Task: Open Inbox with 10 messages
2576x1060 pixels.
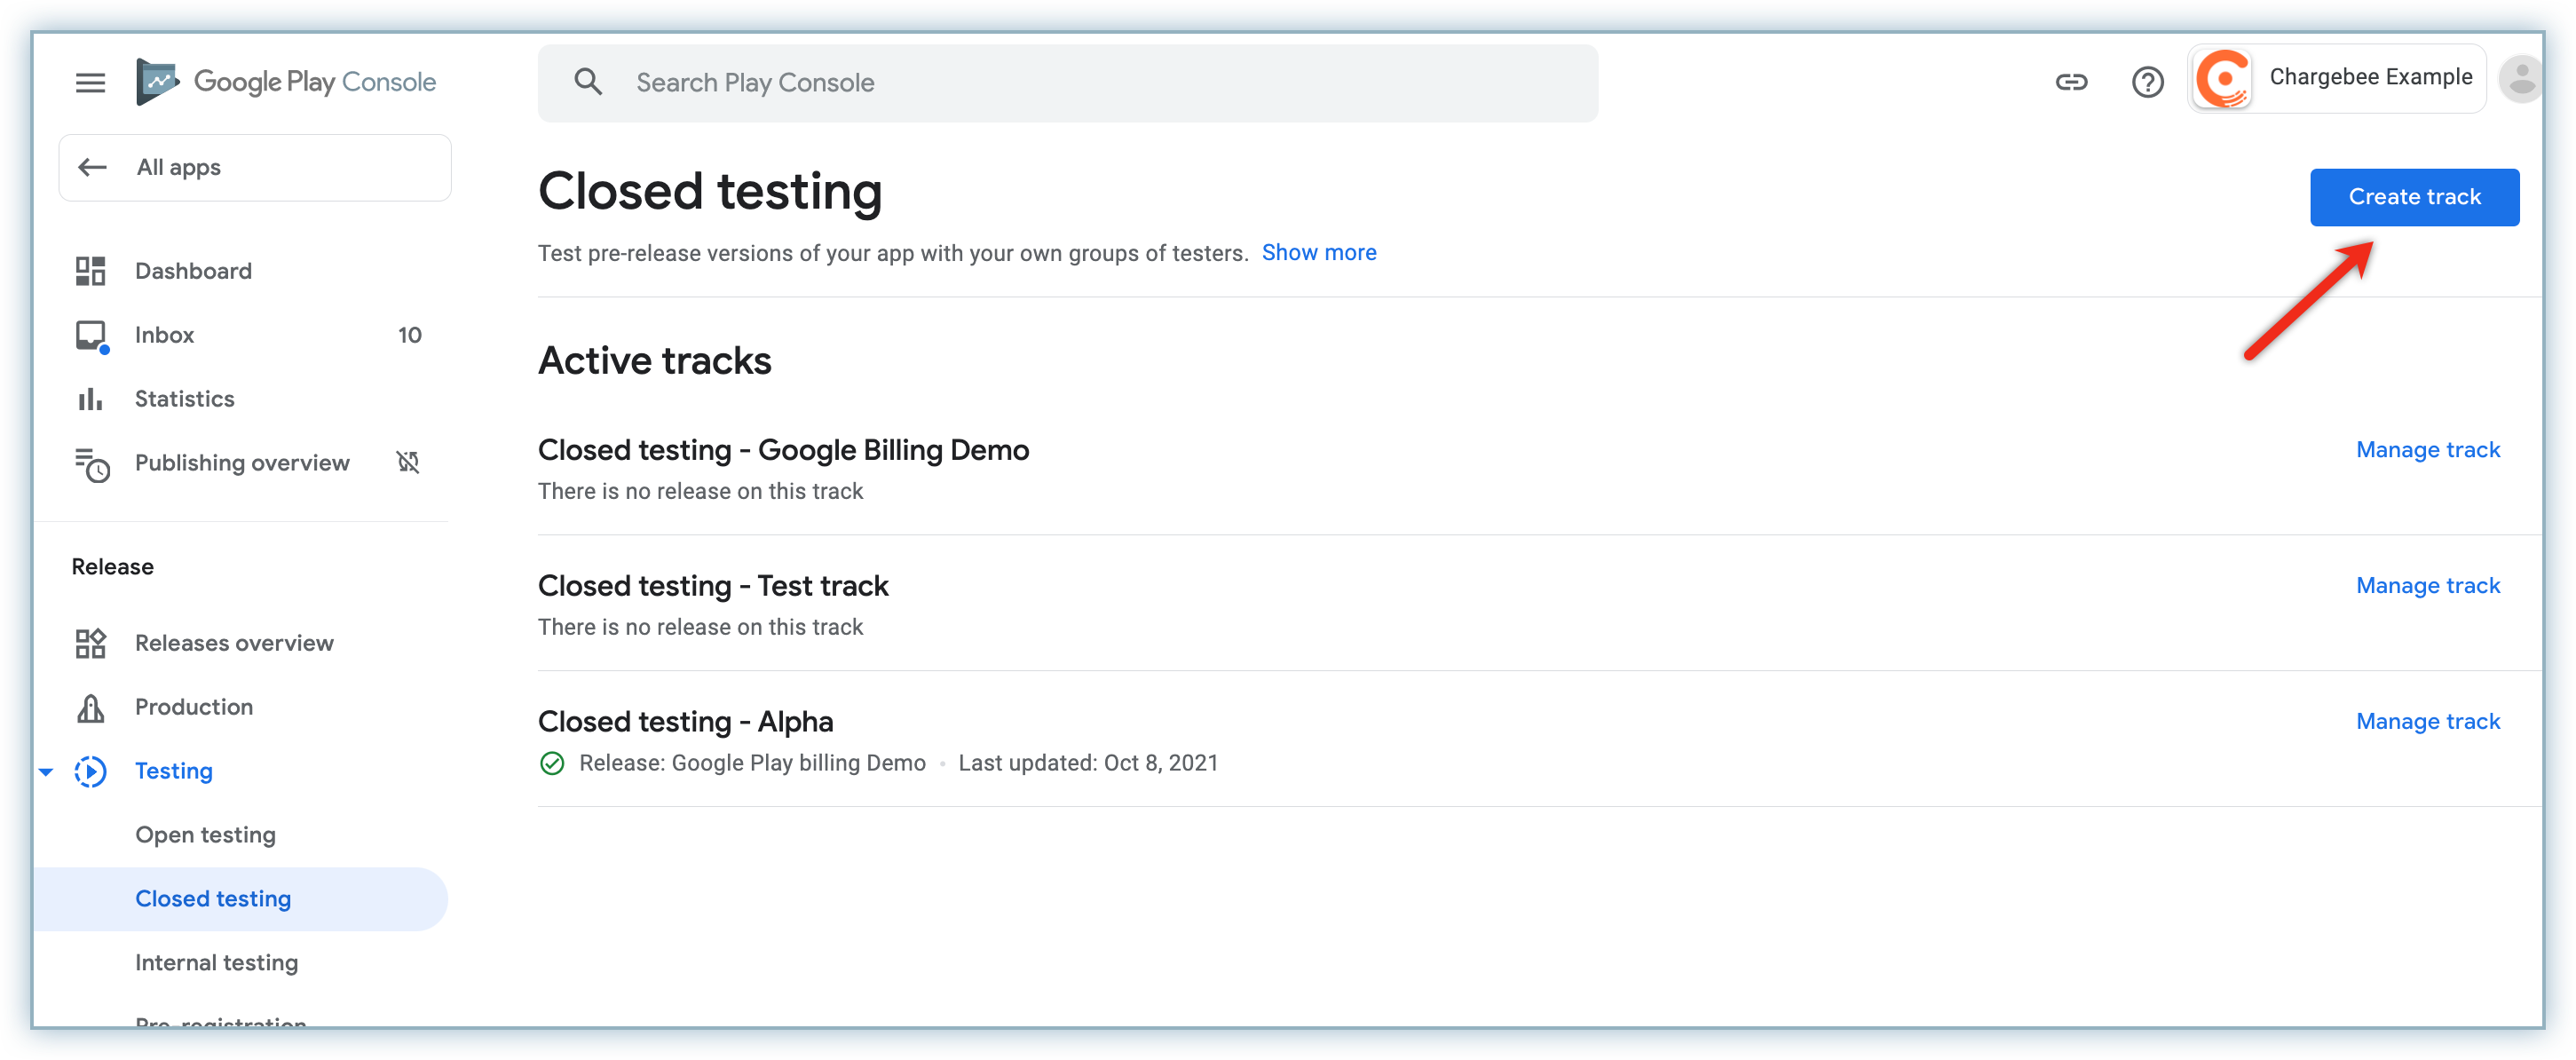Action: [x=165, y=335]
